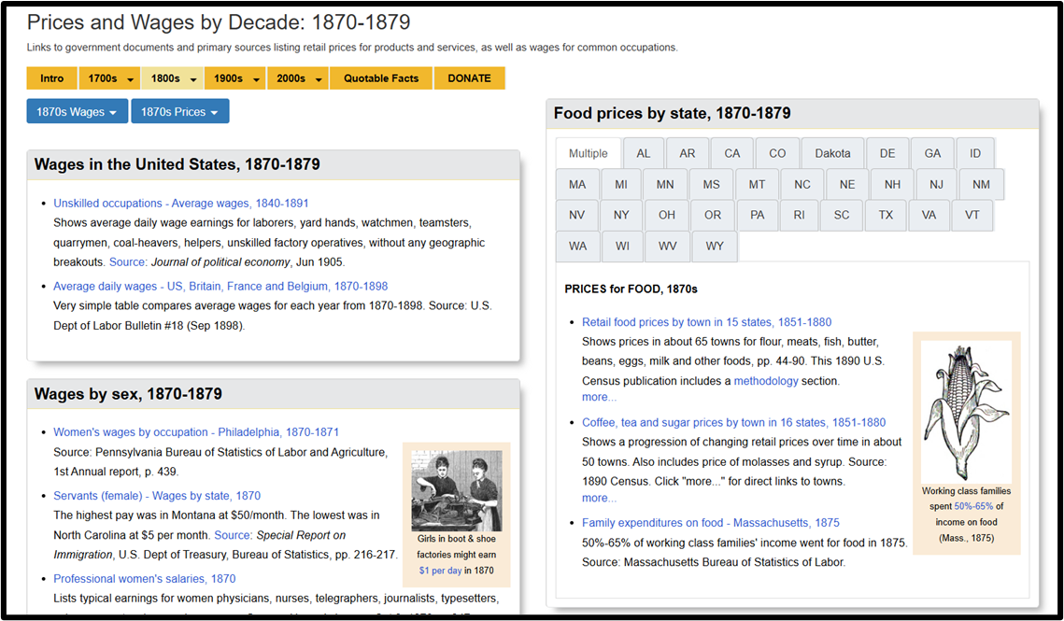
Task: Open Retail food prices by town link
Action: 706,322
